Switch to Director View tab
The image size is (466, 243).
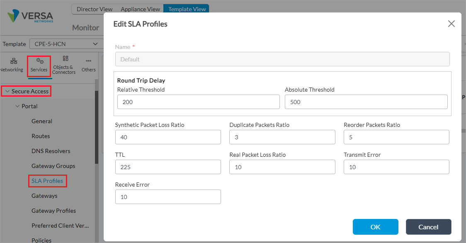pyautogui.click(x=95, y=9)
